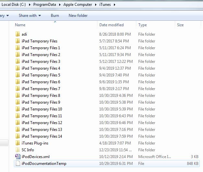Create a New folder from toolbar

(x=78, y=16)
